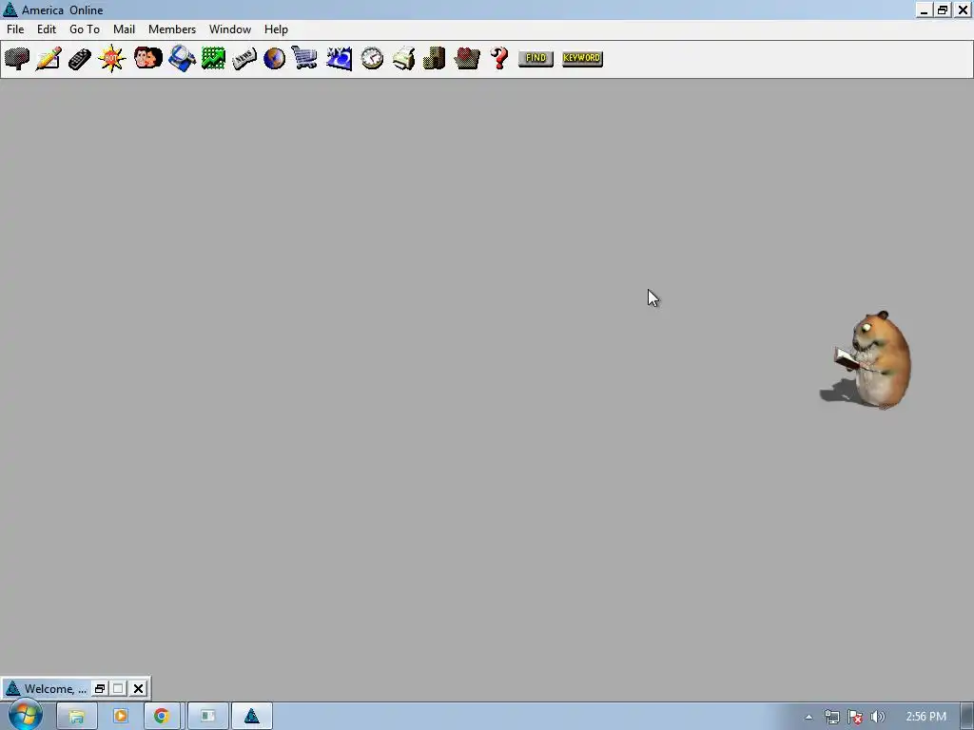Click the America Online logo in title bar
The width and height of the screenshot is (974, 730).
10,10
